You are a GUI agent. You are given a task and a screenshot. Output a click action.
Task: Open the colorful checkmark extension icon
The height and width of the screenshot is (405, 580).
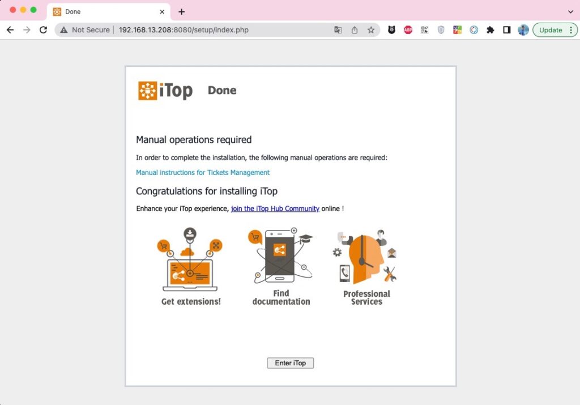point(457,30)
